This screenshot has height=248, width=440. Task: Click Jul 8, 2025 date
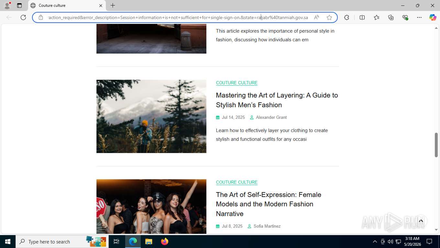coord(232,226)
